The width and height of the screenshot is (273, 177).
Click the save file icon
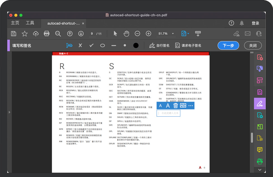pyautogui.click(x=13, y=34)
